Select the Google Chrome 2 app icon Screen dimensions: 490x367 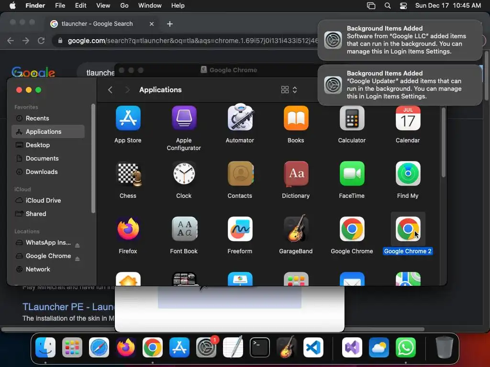click(408, 229)
